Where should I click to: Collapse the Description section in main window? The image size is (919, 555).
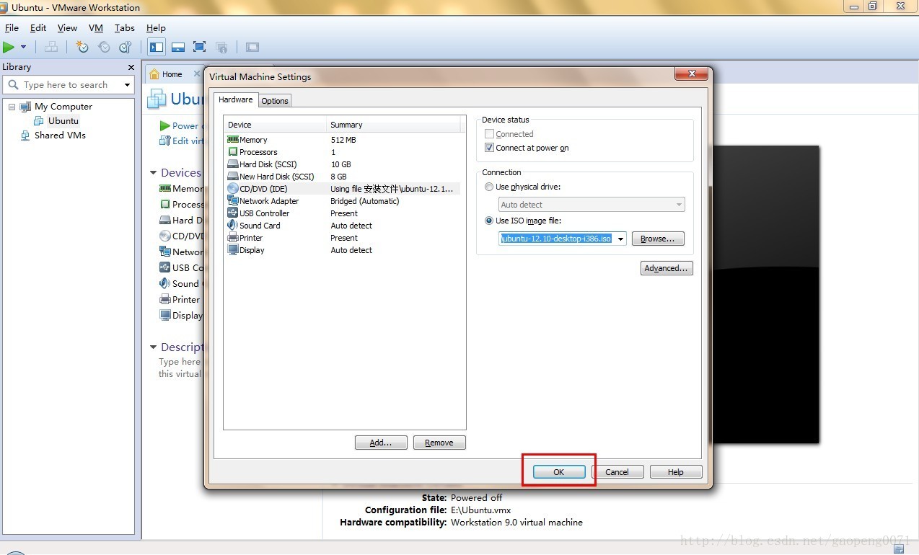click(154, 347)
